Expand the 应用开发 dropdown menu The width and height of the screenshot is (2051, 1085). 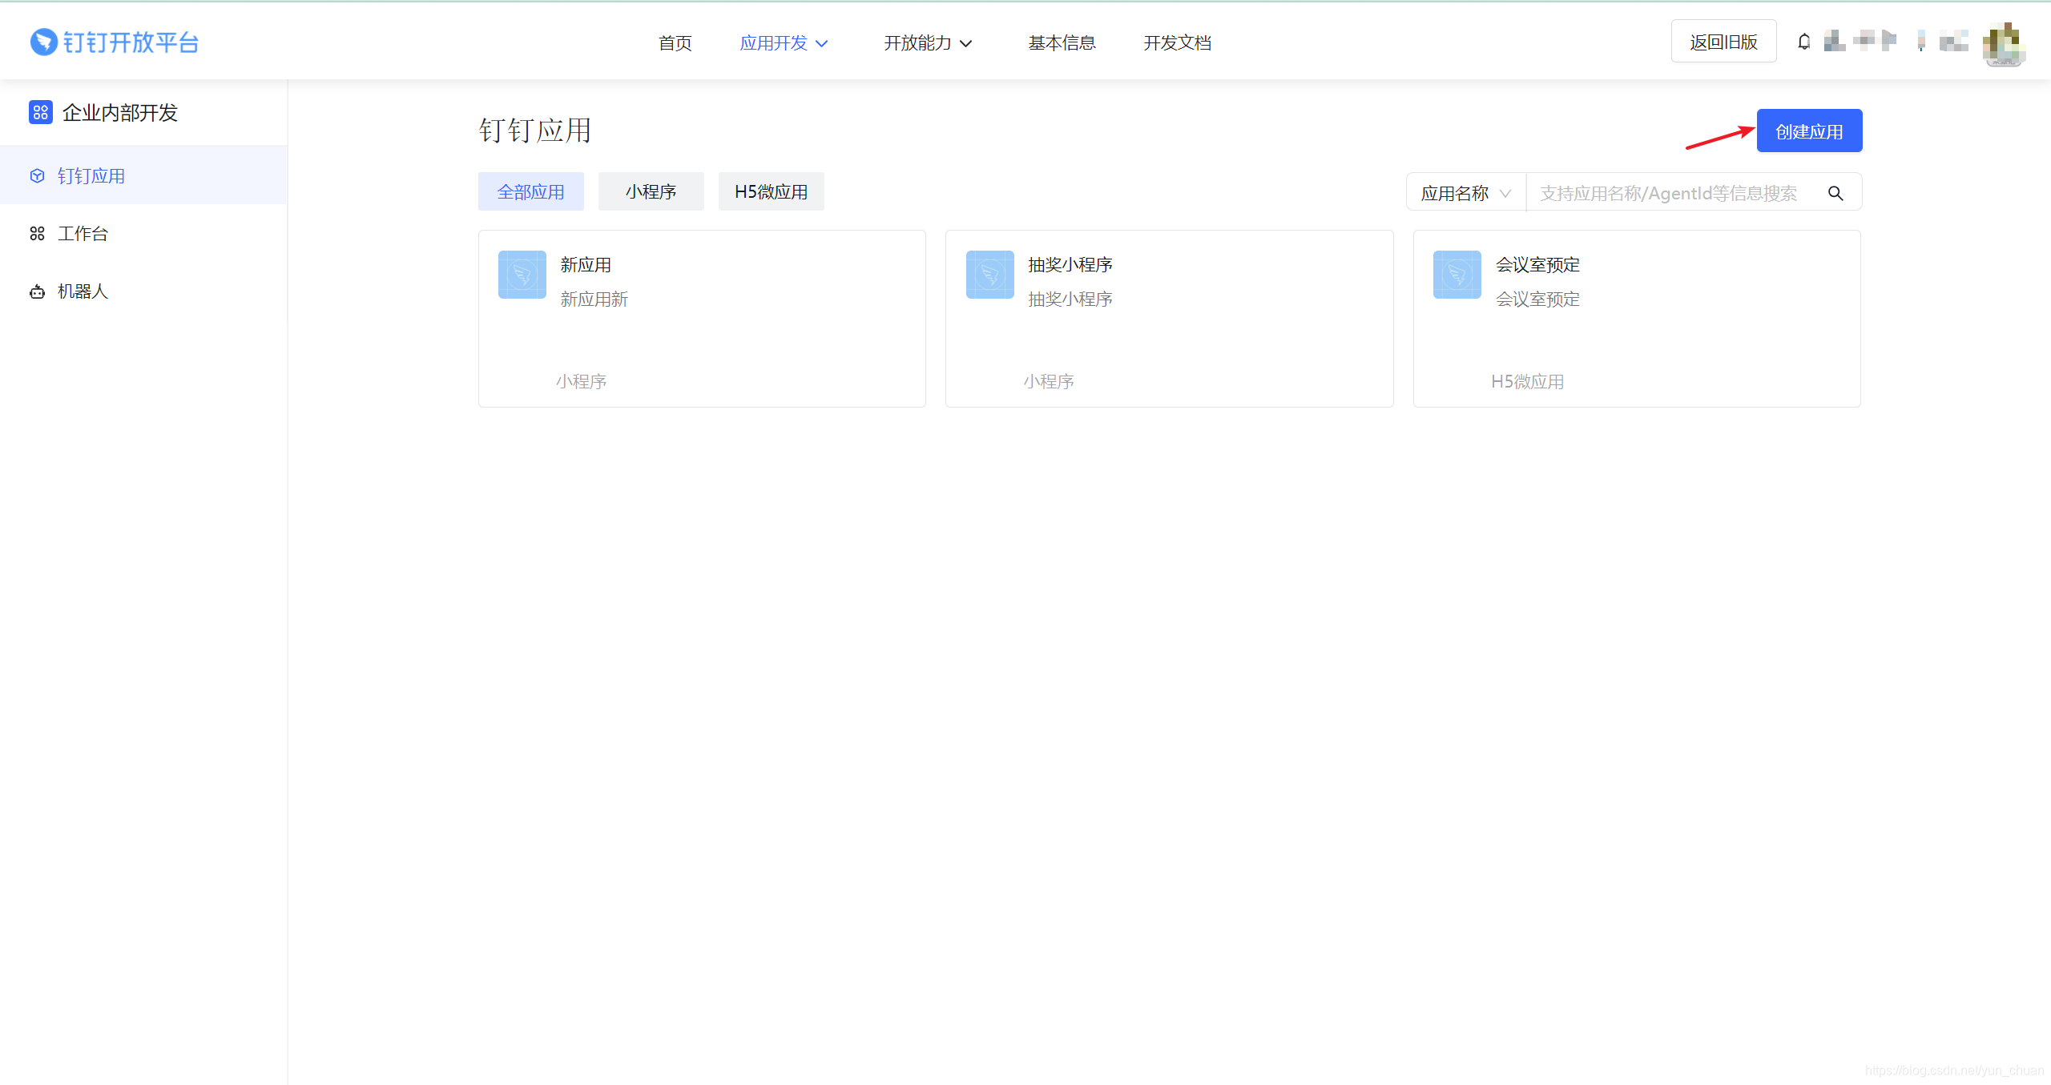click(x=784, y=42)
